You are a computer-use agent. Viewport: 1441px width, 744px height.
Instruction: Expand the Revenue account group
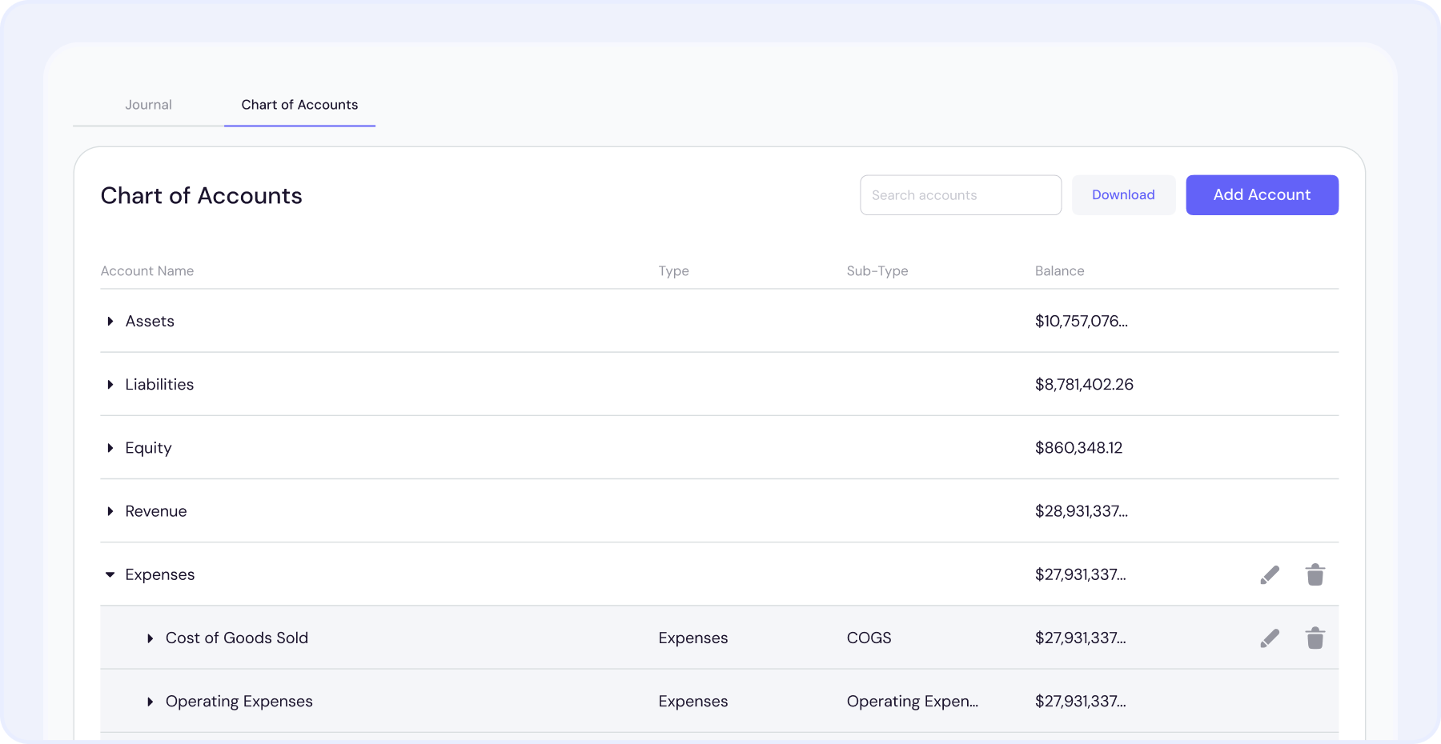tap(110, 510)
